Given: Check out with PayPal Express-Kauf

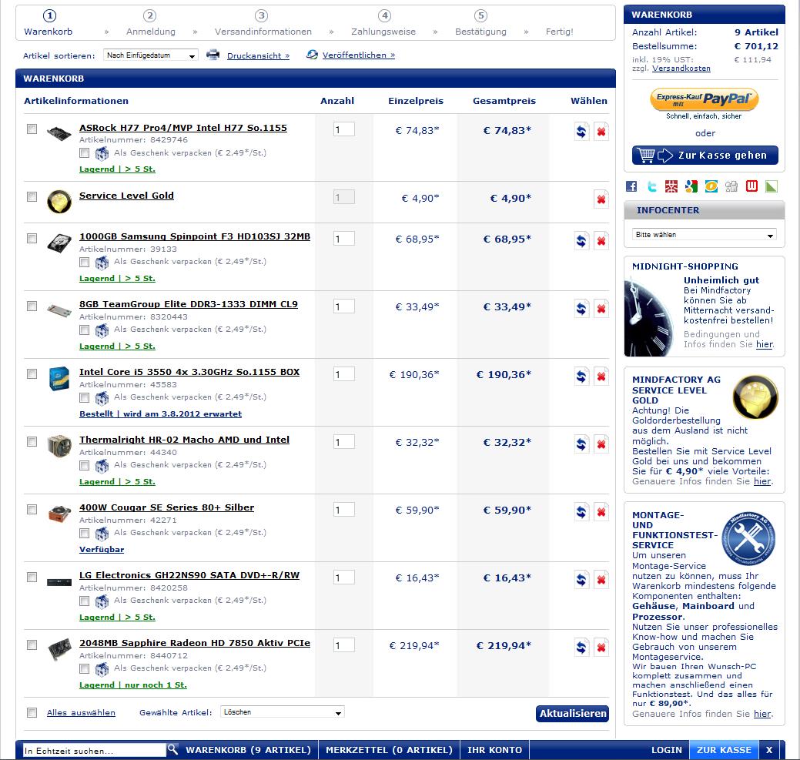Looking at the screenshot, I should [704, 99].
